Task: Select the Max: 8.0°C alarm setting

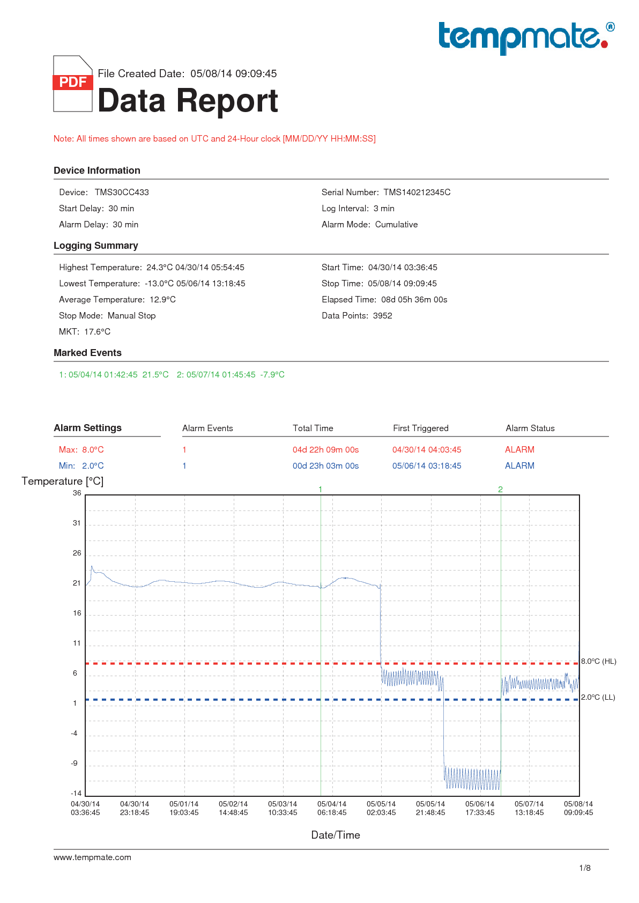Action: coord(81,449)
